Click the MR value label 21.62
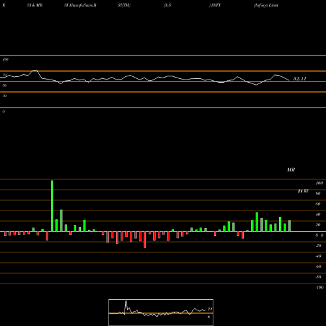Screen dimensions: 326x326 (x=303, y=191)
